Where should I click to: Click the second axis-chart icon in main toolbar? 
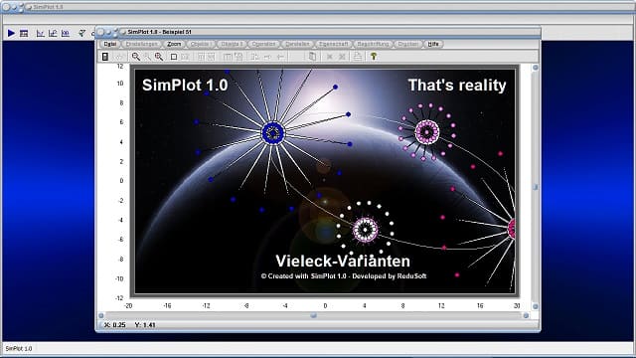coord(53,33)
